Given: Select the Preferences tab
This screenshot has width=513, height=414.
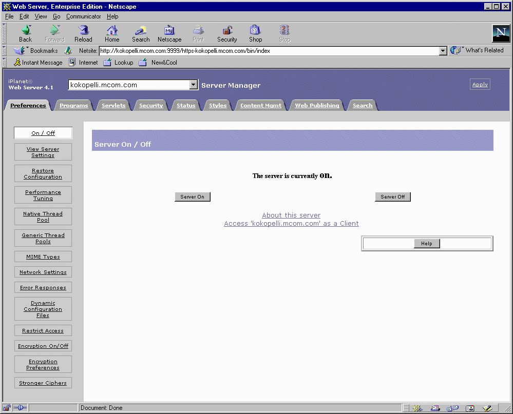Looking at the screenshot, I should point(28,105).
